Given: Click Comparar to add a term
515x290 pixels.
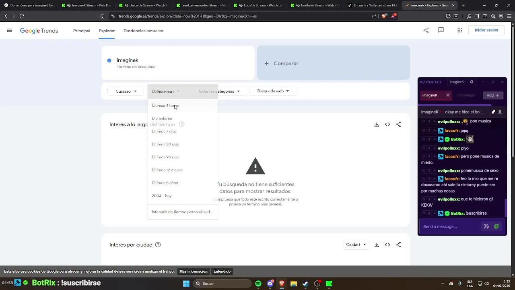Looking at the screenshot, I should click(334, 63).
